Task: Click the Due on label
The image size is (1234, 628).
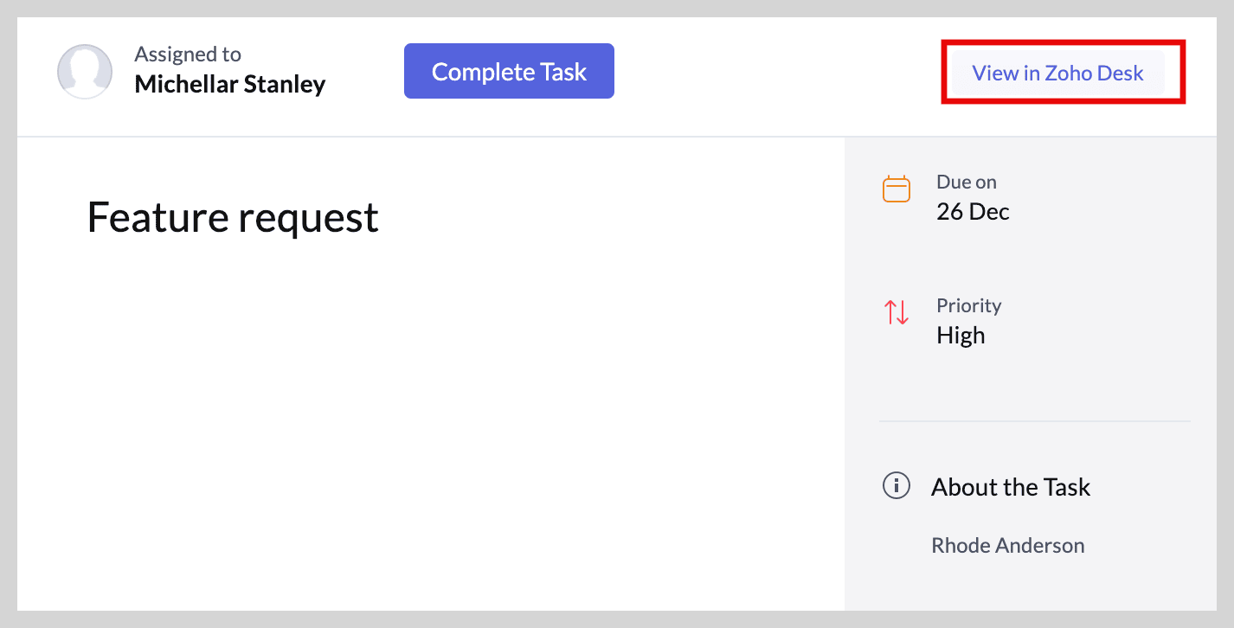Action: tap(966, 183)
